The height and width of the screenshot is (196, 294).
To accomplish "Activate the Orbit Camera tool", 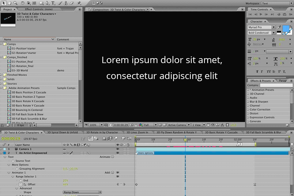I will (x=28, y=3).
